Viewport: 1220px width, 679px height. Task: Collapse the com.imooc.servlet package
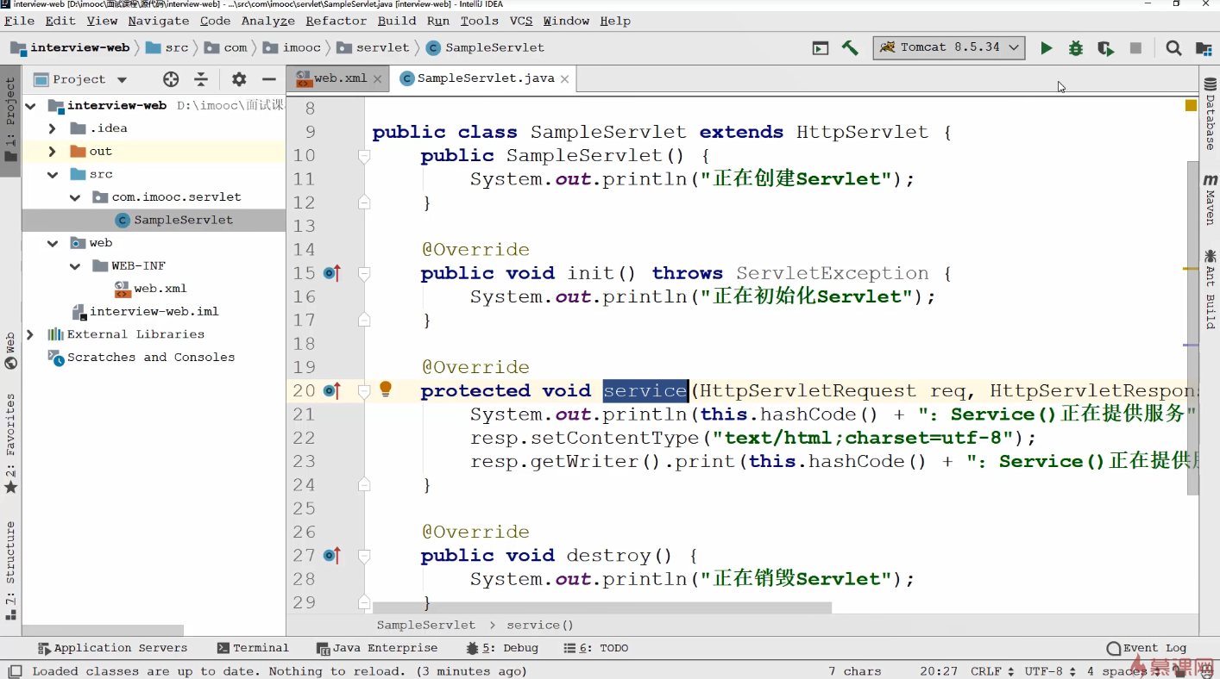[75, 197]
